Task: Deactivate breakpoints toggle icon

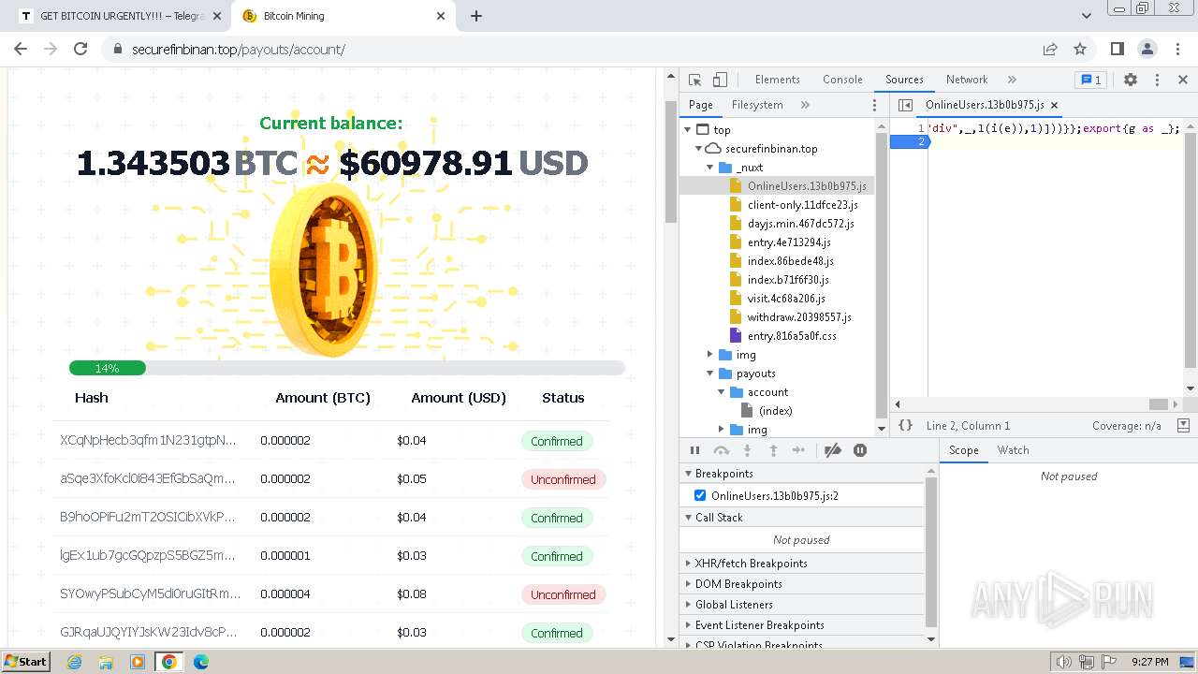Action: 833,450
